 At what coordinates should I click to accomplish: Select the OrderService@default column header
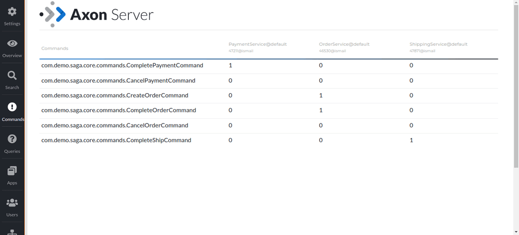[x=344, y=44]
